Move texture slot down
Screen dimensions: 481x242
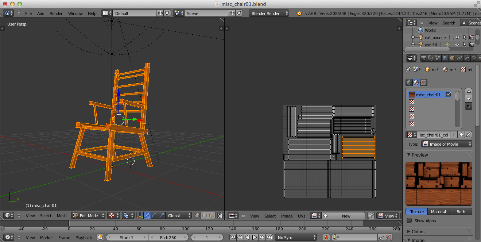click(469, 99)
